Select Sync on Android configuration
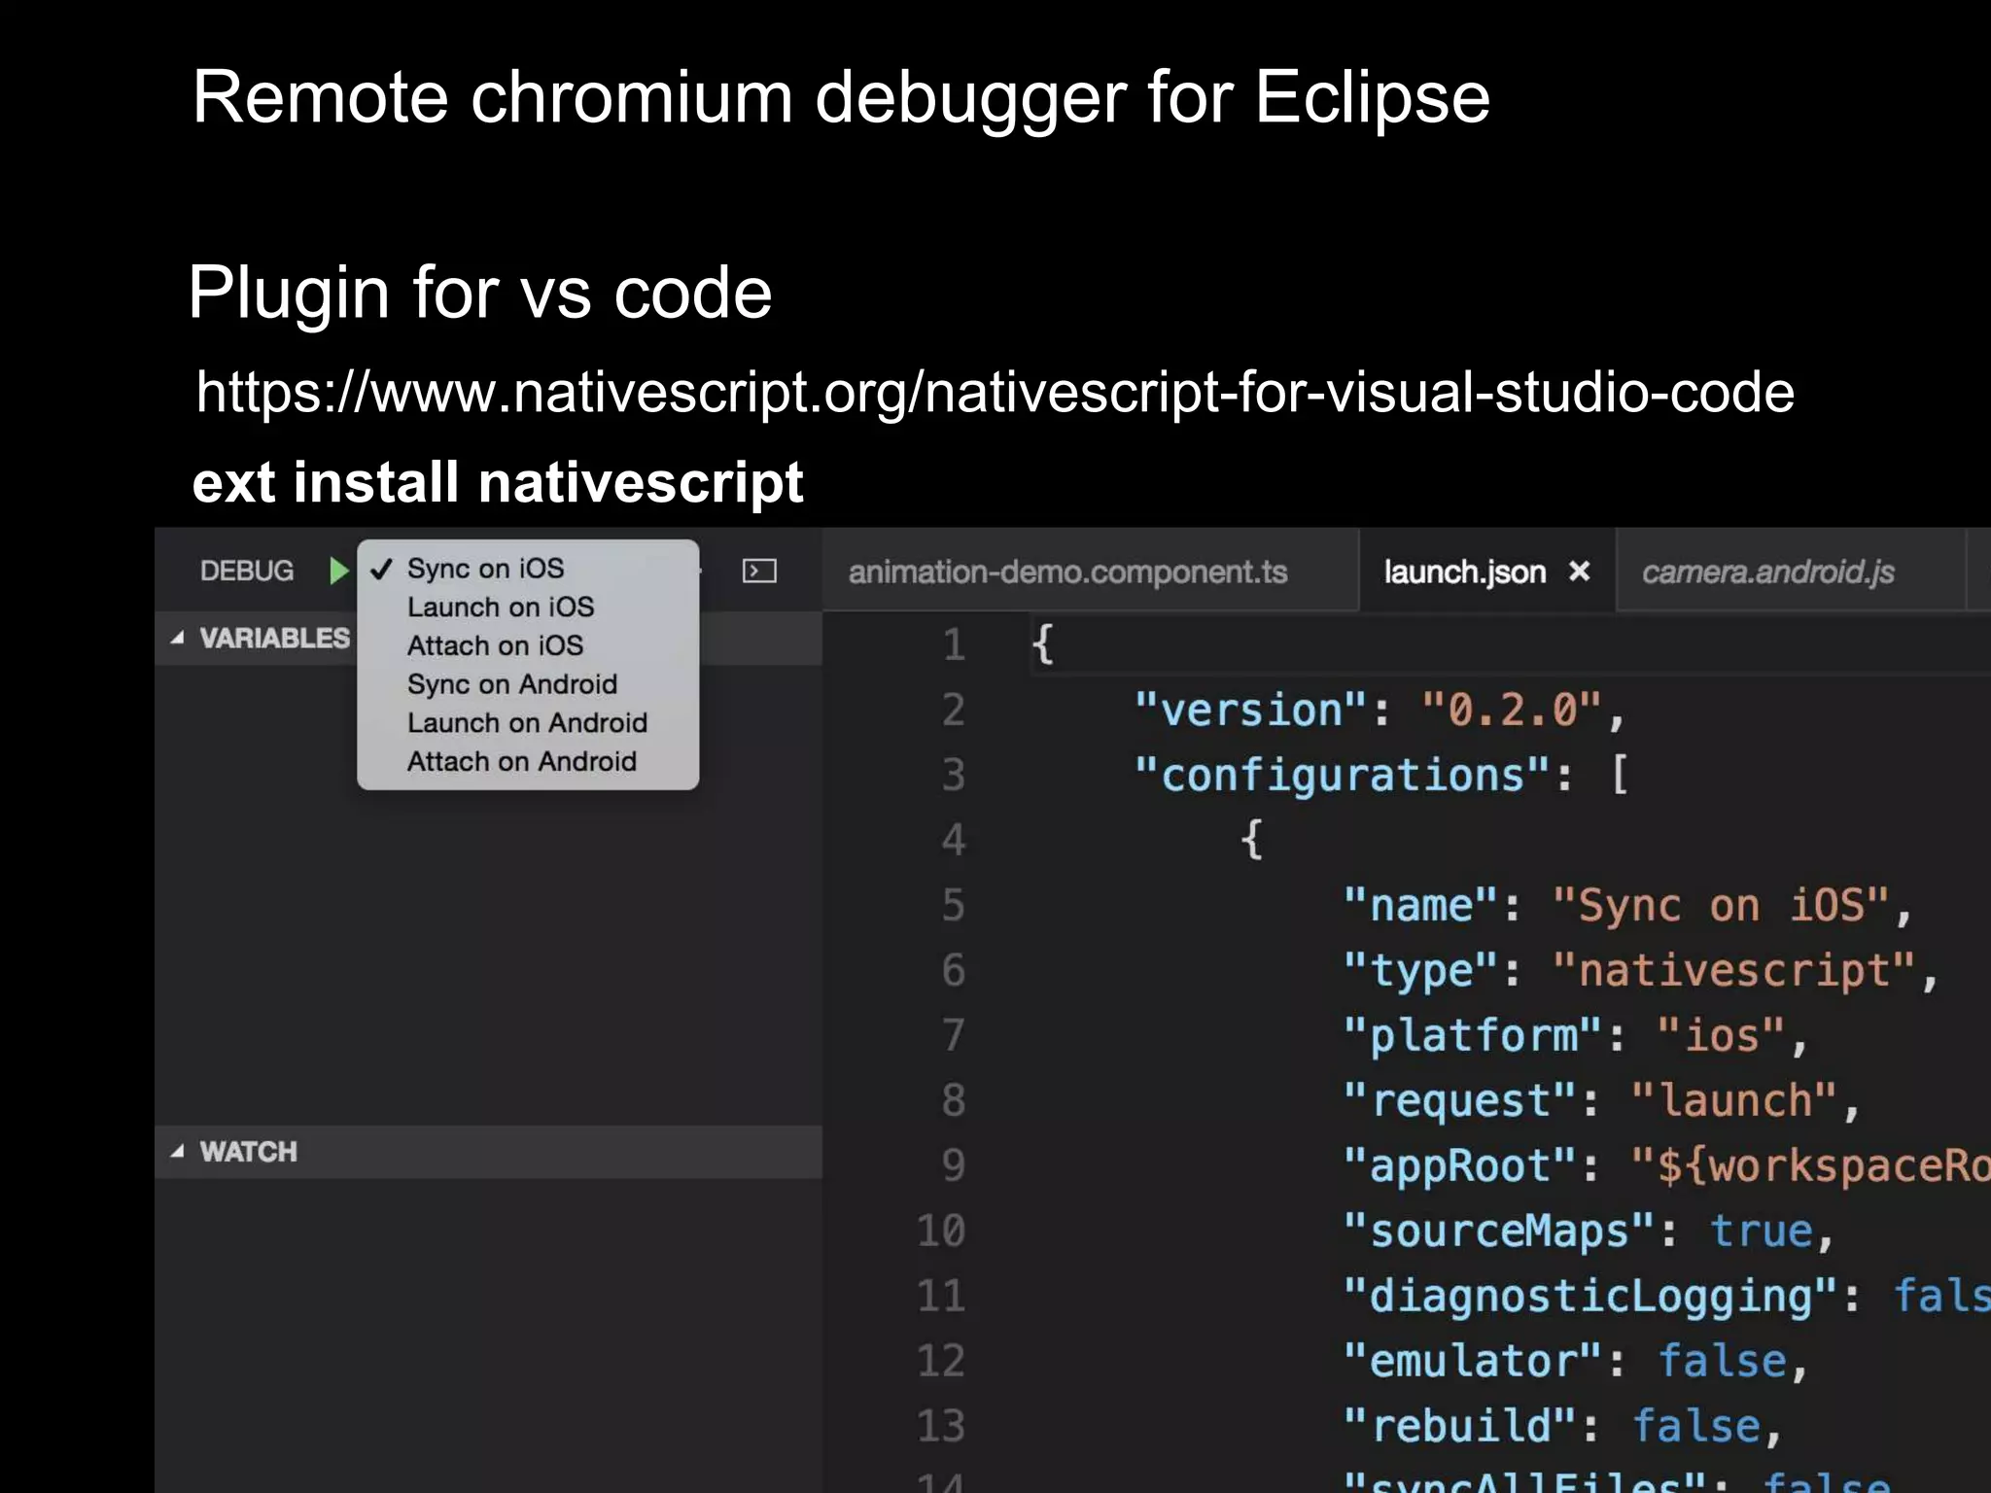Viewport: 1991px width, 1493px height. pos(512,684)
